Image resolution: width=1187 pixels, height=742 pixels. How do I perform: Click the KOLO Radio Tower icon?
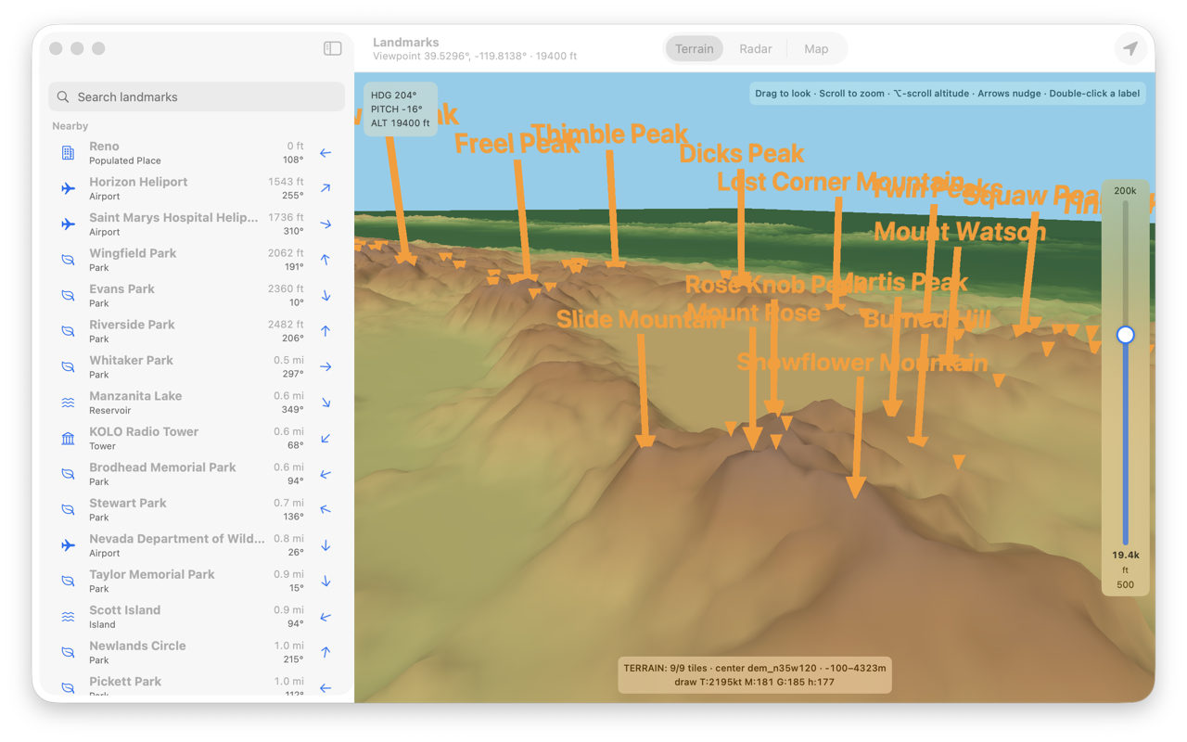click(x=68, y=439)
